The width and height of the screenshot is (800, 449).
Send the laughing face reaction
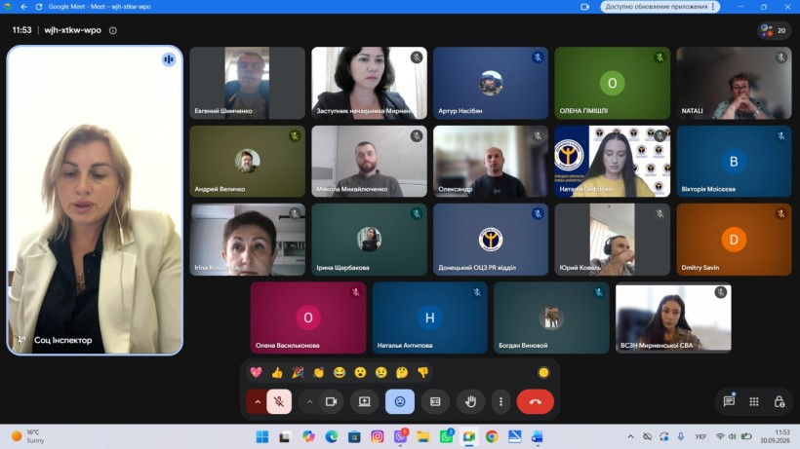[340, 373]
